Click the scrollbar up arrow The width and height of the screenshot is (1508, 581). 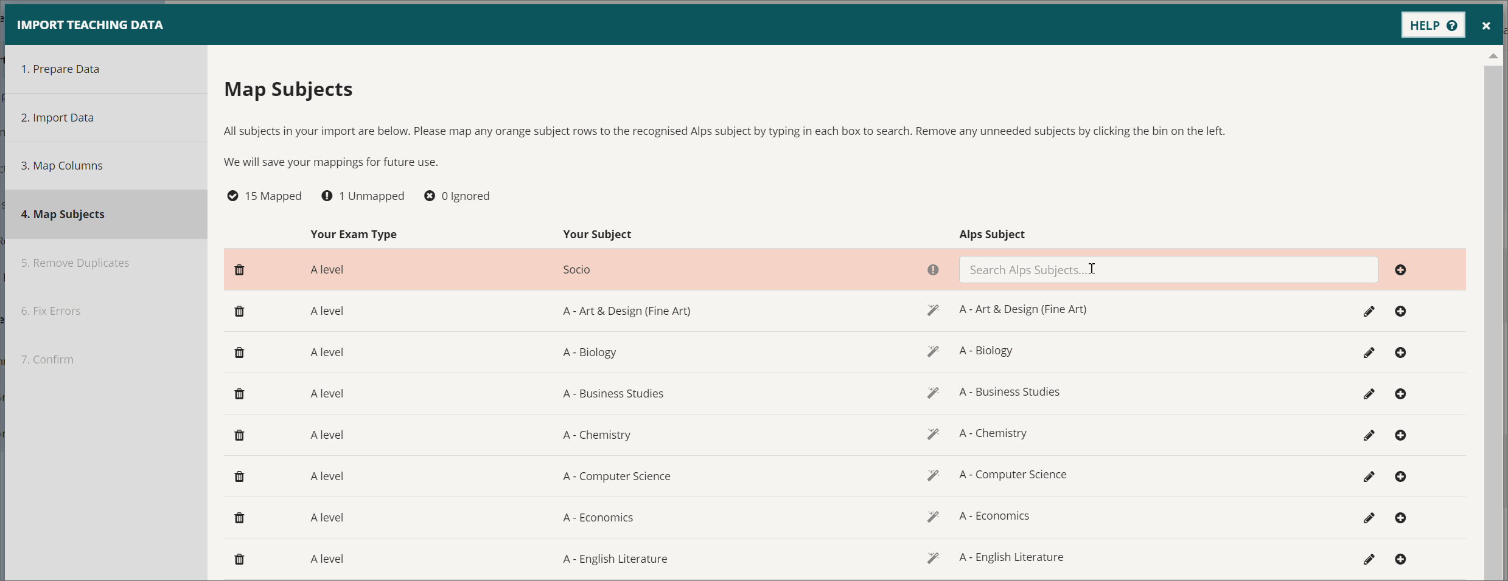click(1493, 56)
